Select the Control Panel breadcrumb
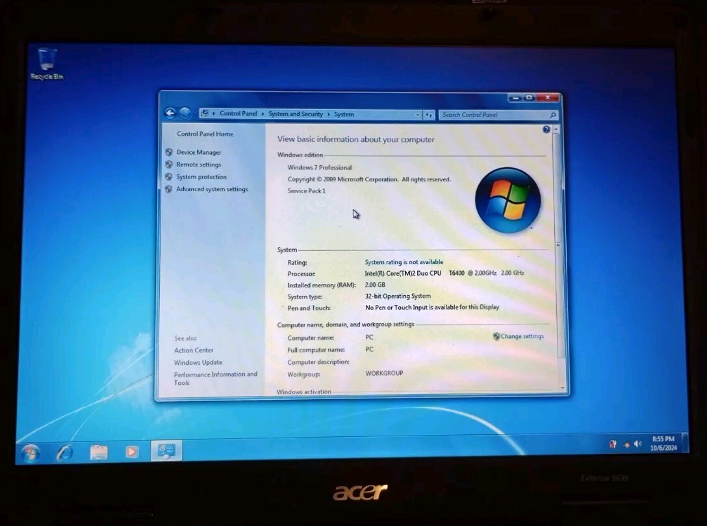The image size is (707, 526). coord(238,113)
